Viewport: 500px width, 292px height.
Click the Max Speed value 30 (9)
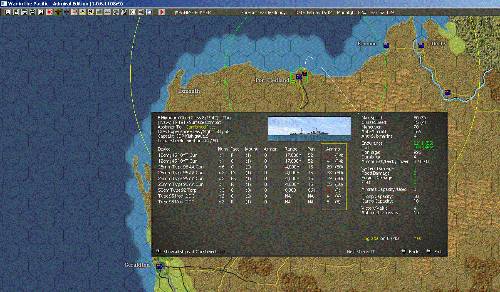click(x=420, y=118)
